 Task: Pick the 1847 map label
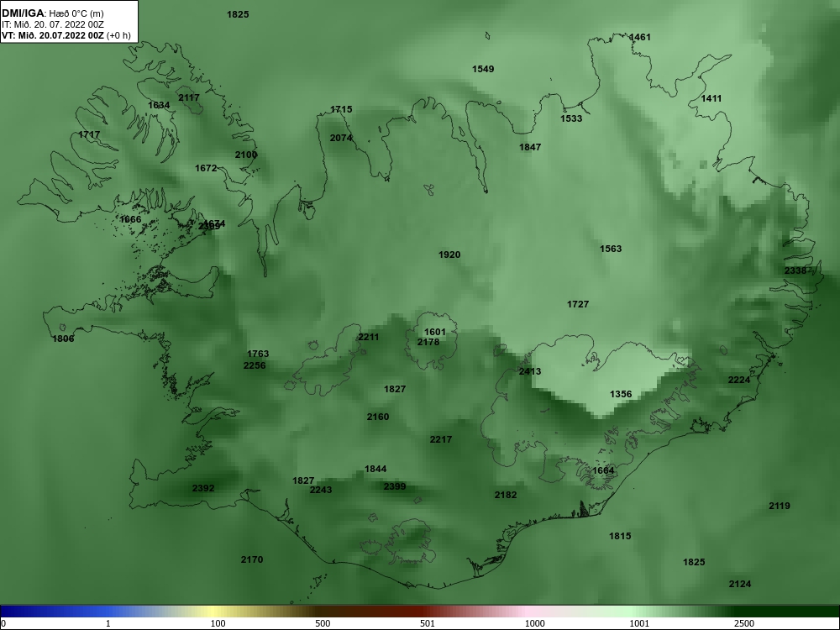click(530, 147)
